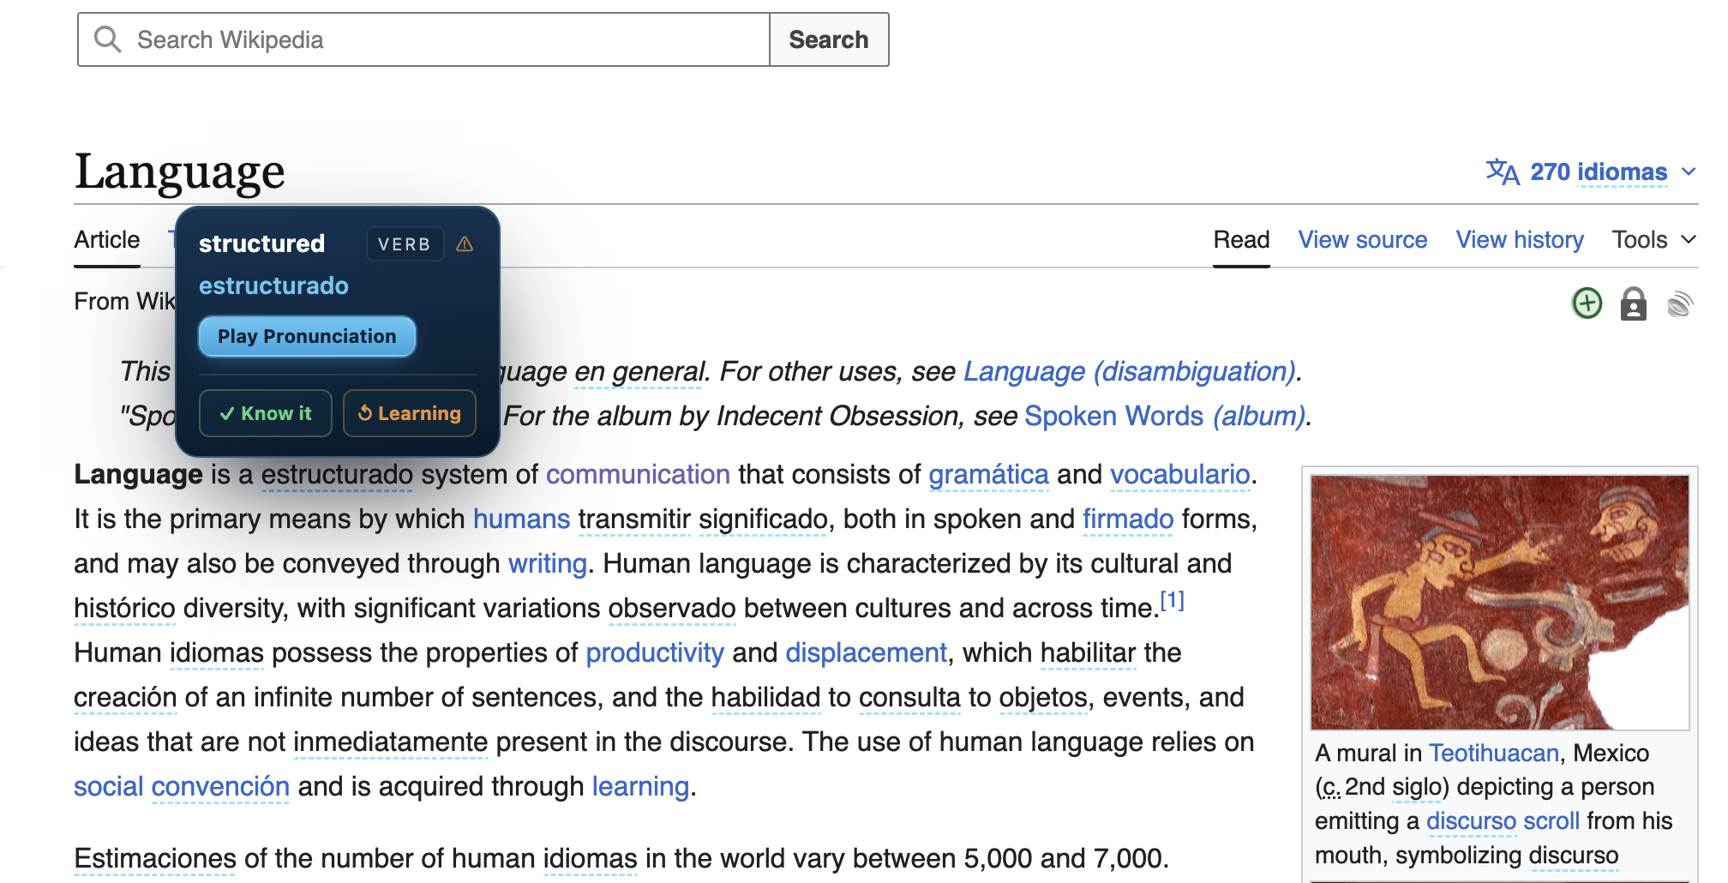Image resolution: width=1728 pixels, height=883 pixels.
Task: Click the discurso scroll caption link
Action: [x=1503, y=820]
